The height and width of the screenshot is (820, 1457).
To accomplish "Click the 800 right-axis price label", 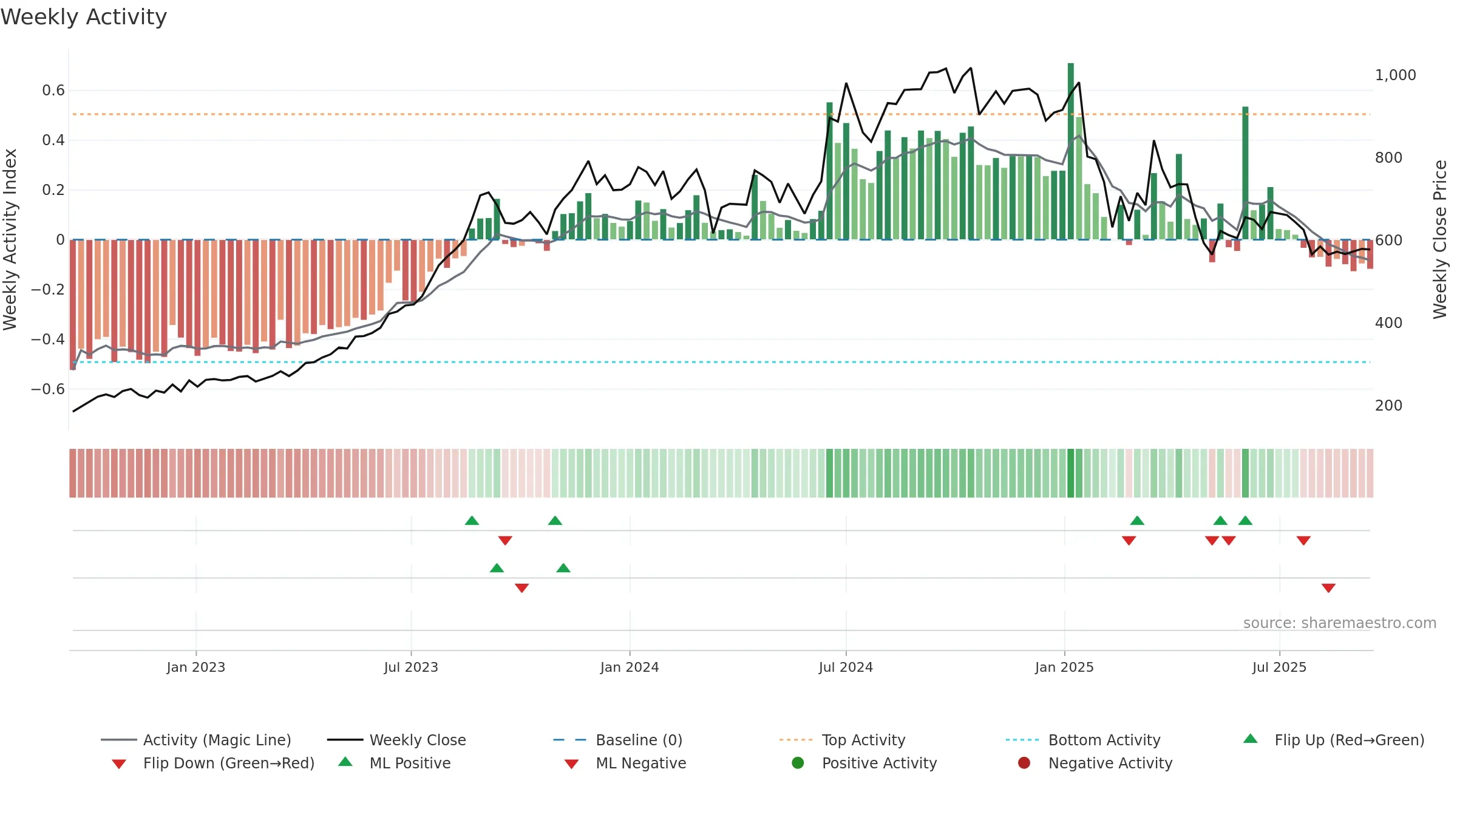I will click(x=1389, y=158).
